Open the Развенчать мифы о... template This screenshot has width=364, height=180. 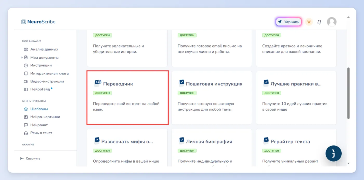tap(127, 142)
